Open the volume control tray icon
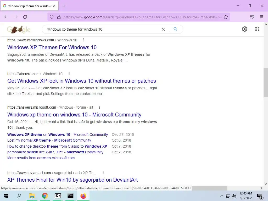The image size is (268, 201). (x=234, y=196)
